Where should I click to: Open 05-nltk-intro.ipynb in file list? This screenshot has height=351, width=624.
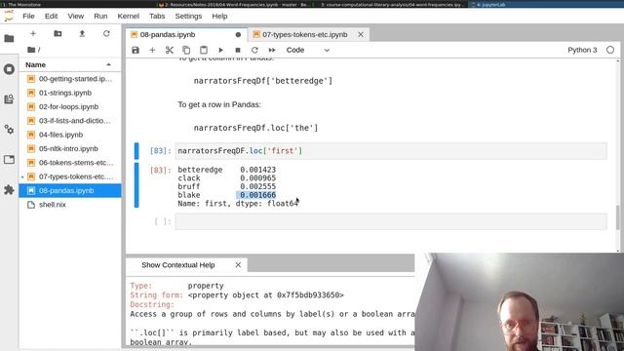(70, 148)
